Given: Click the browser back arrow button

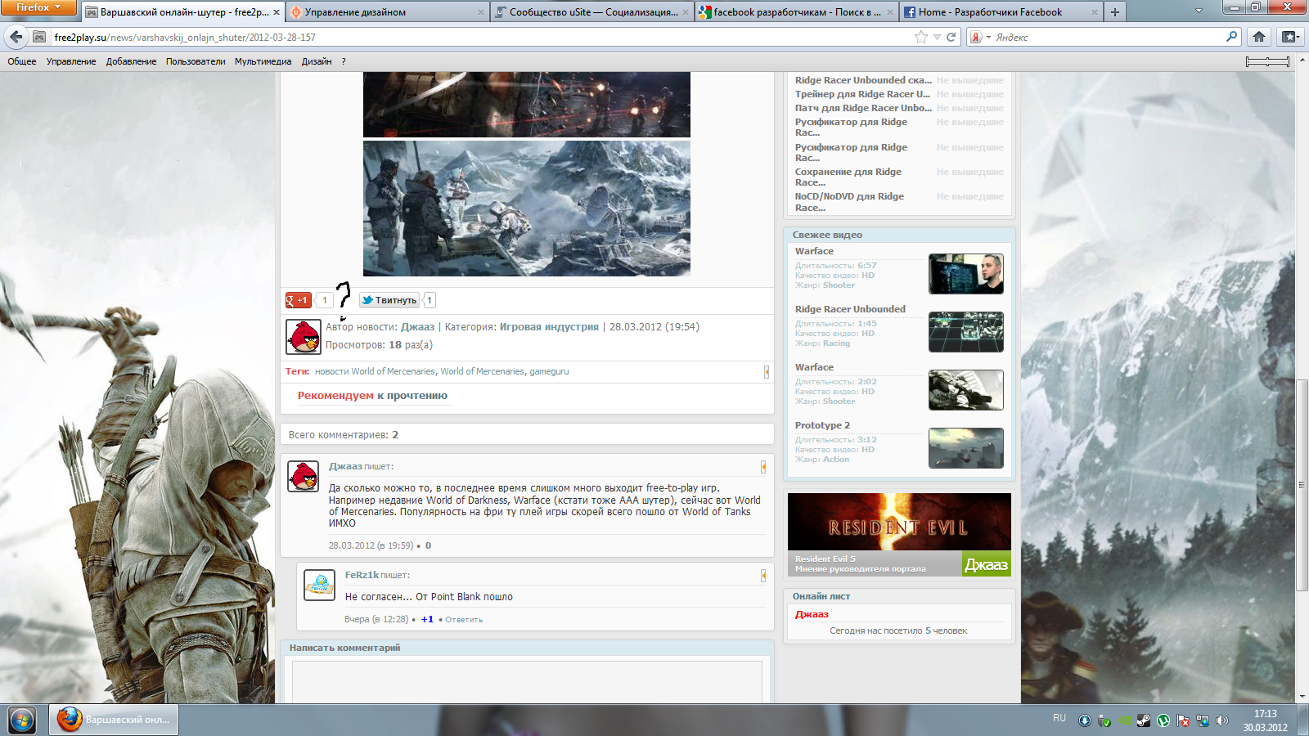Looking at the screenshot, I should pos(16,37).
